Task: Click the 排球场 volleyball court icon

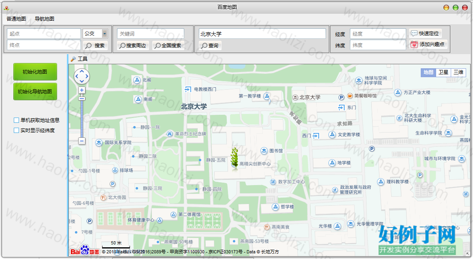Action: [x=115, y=170]
